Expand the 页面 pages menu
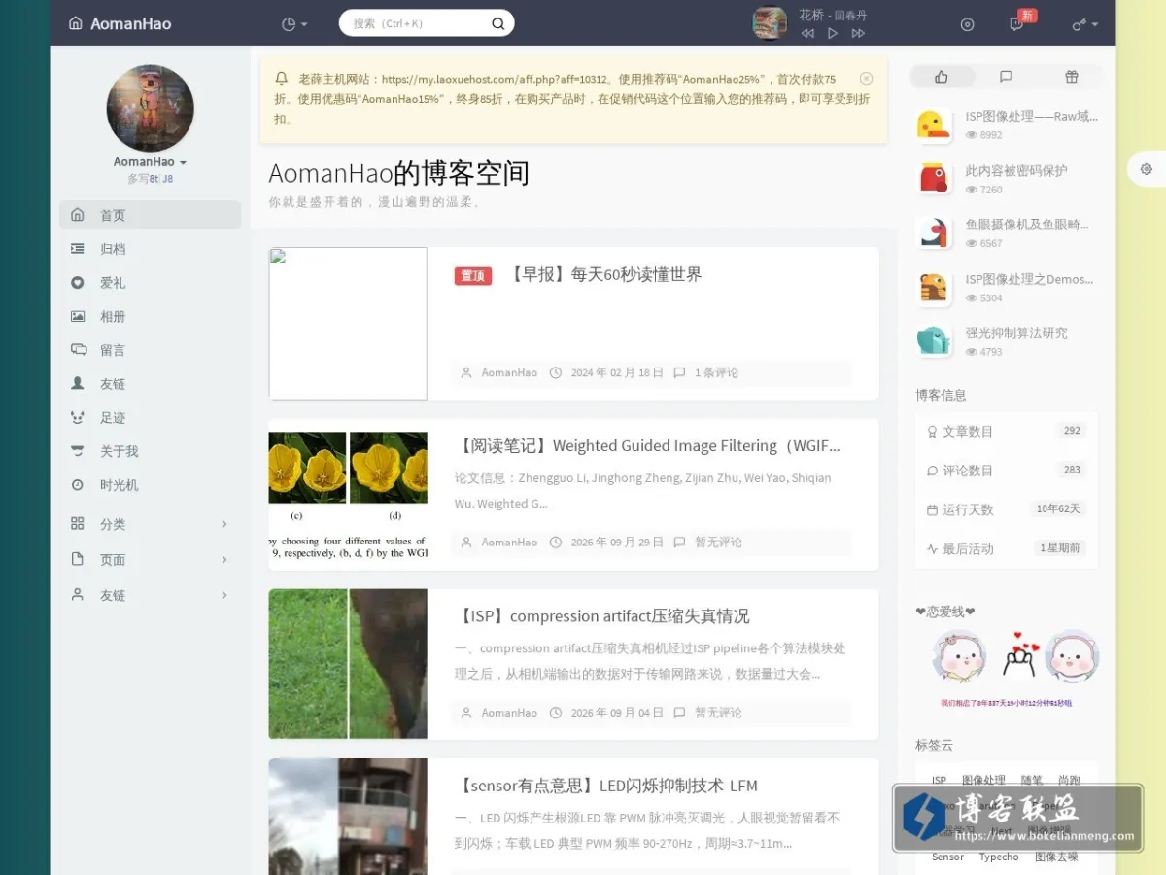 pos(150,560)
